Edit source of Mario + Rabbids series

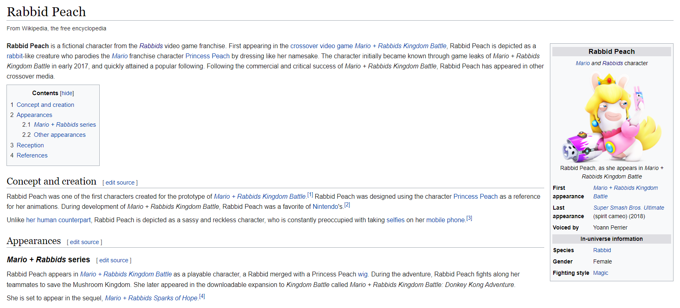pyautogui.click(x=114, y=260)
